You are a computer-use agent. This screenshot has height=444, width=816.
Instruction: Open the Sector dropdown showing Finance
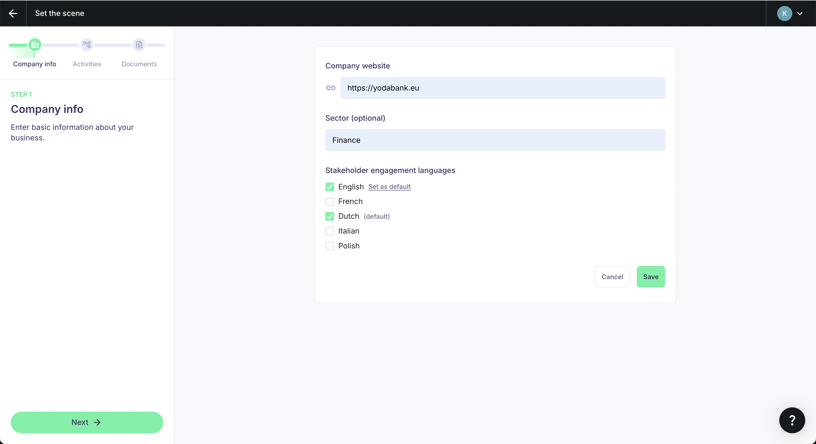coord(495,140)
